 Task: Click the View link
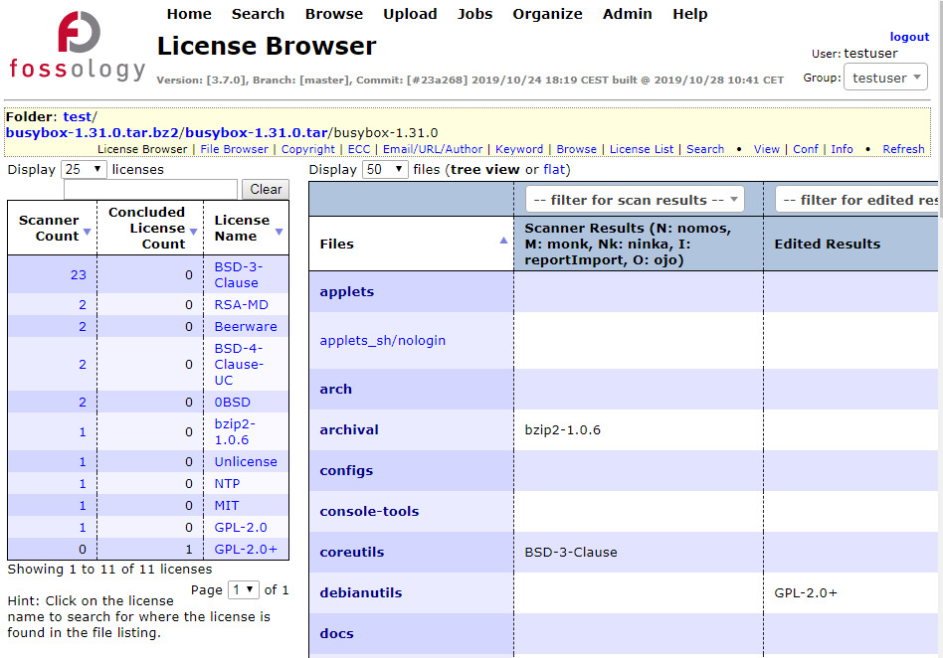pyautogui.click(x=766, y=149)
